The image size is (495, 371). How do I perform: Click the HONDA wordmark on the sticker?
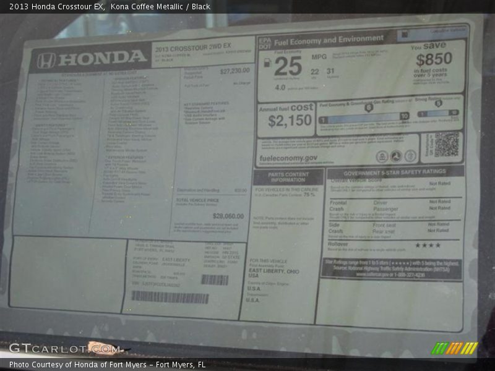(x=103, y=58)
